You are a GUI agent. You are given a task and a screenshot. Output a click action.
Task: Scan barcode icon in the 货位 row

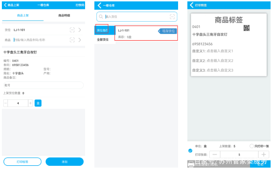(72, 30)
